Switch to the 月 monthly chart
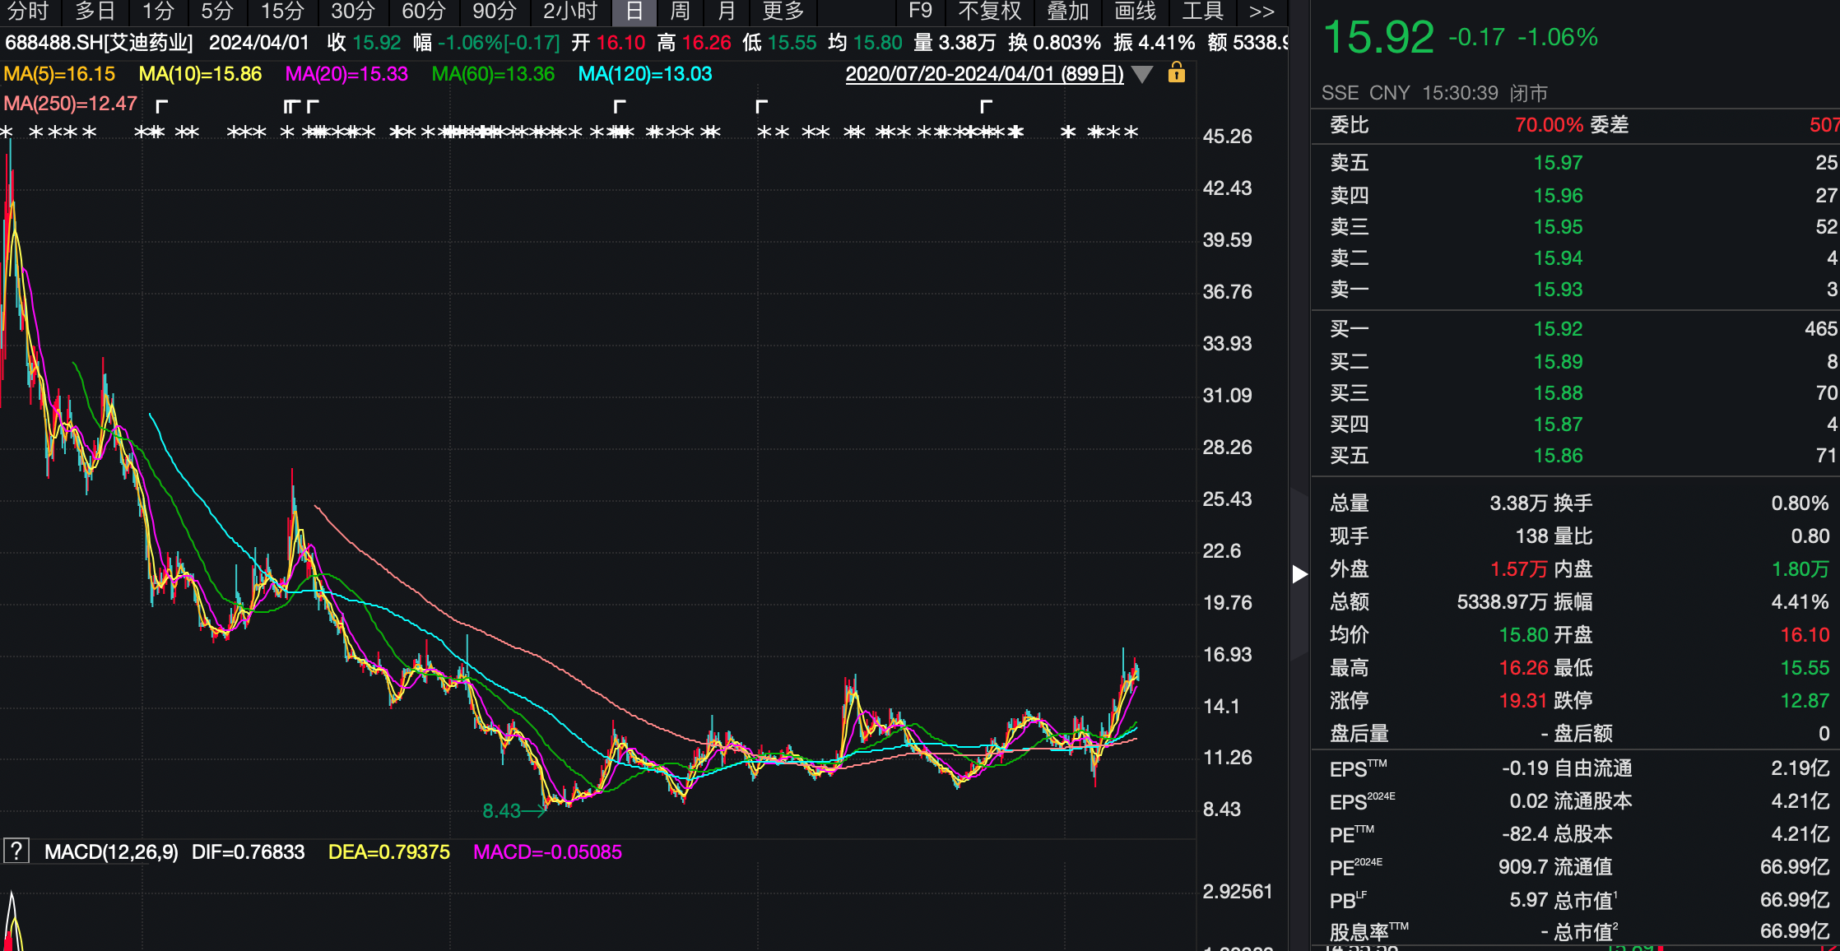 (x=726, y=12)
